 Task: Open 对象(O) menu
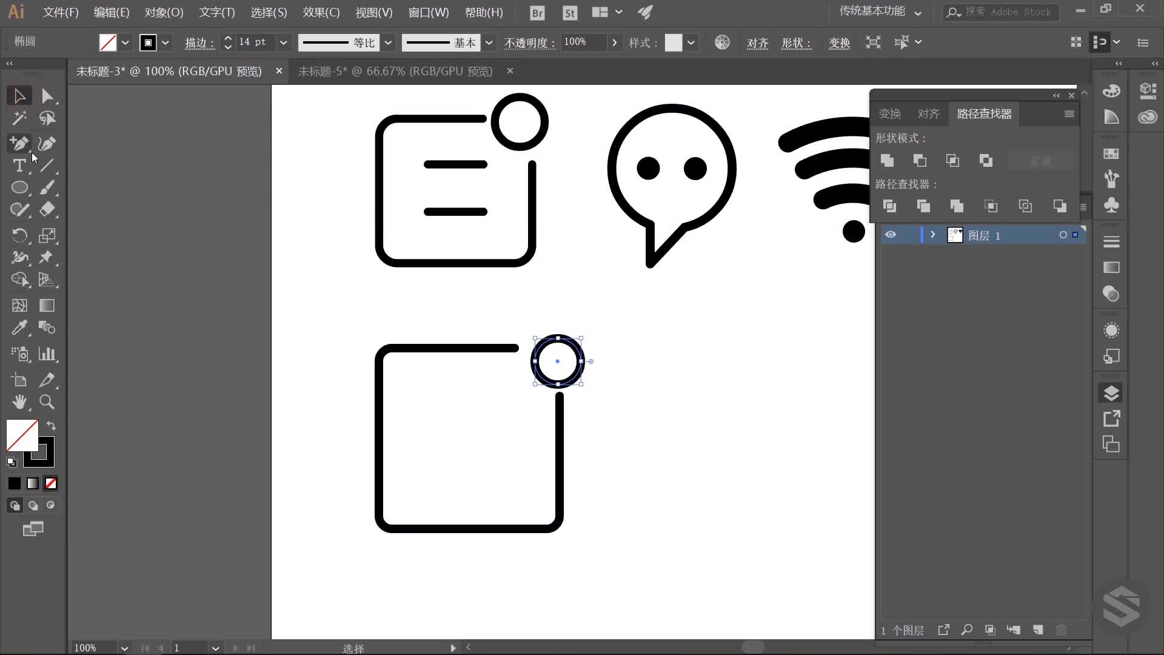[164, 12]
